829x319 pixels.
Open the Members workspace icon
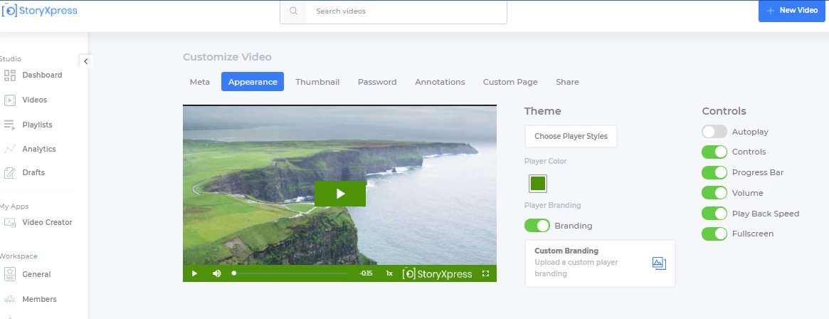(x=10, y=300)
